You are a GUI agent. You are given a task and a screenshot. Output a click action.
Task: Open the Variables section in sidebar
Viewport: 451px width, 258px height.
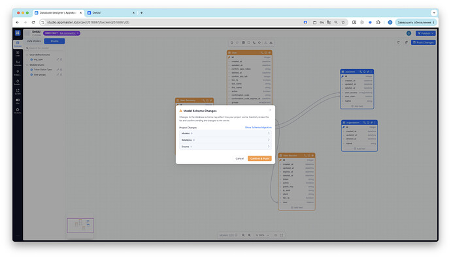18,63
